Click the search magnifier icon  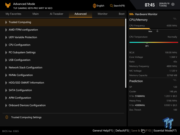111,6
